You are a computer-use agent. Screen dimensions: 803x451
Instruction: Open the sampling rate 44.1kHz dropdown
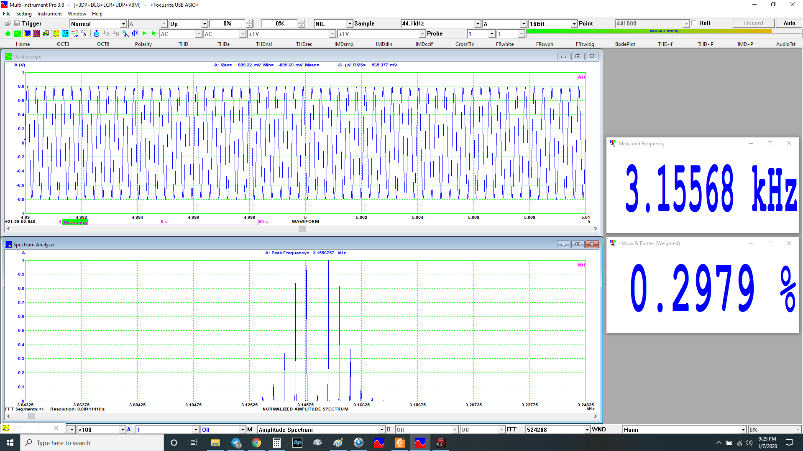pyautogui.click(x=478, y=24)
